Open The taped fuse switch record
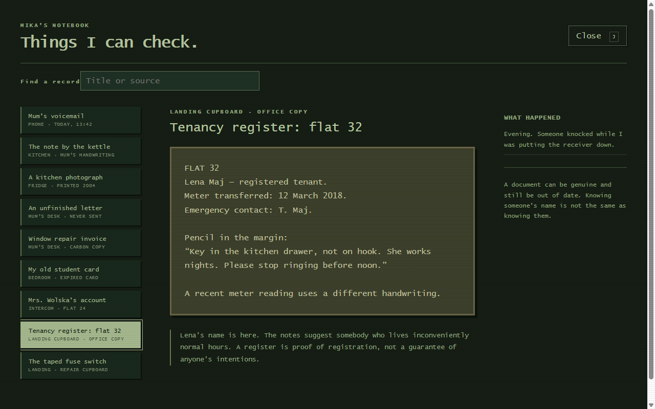 (x=81, y=366)
